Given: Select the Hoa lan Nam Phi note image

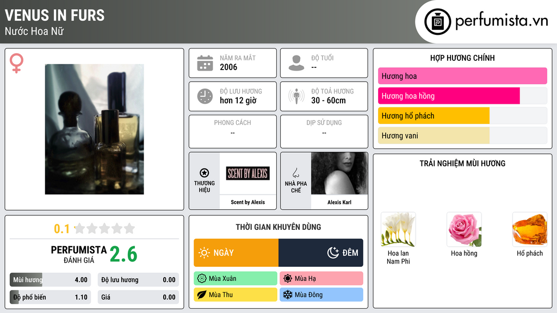Looking at the screenshot, I should point(398,230).
